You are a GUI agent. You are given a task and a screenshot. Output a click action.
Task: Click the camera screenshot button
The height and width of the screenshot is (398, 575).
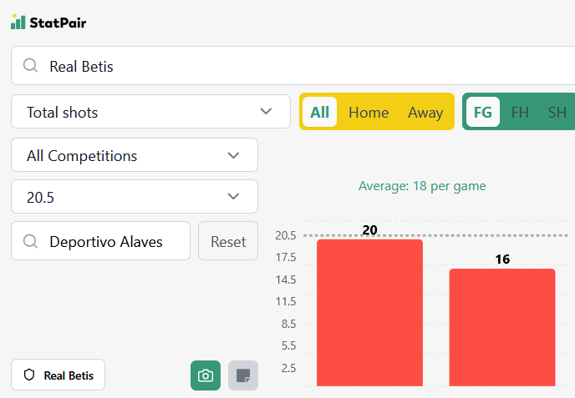206,375
